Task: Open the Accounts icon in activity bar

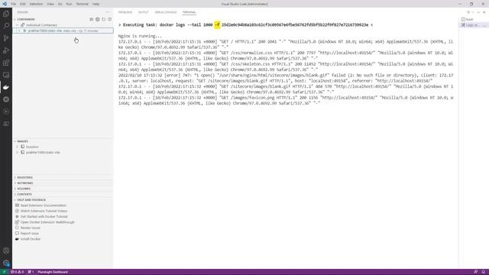Action: 6,251
